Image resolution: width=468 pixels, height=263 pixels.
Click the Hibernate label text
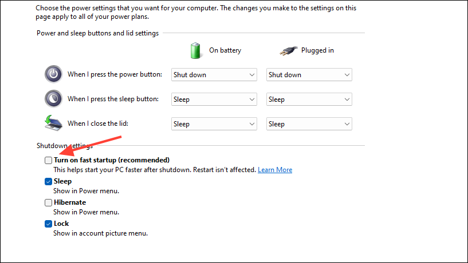(x=70, y=202)
